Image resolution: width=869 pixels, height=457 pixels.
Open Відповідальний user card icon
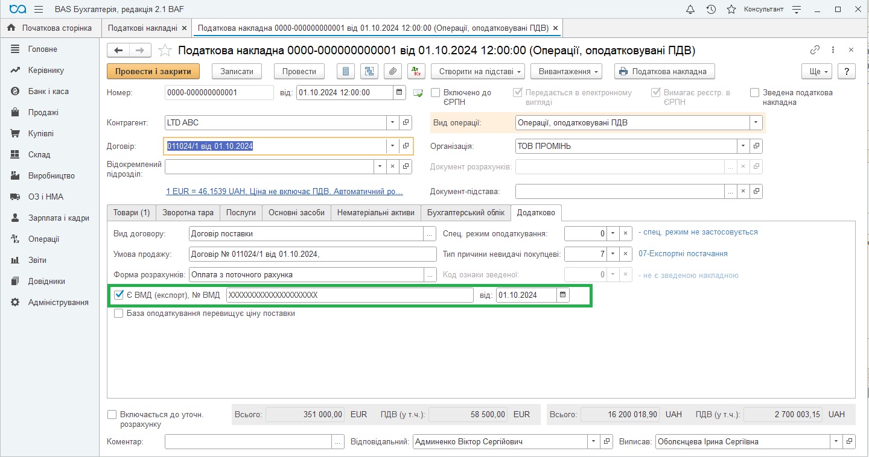click(607, 441)
